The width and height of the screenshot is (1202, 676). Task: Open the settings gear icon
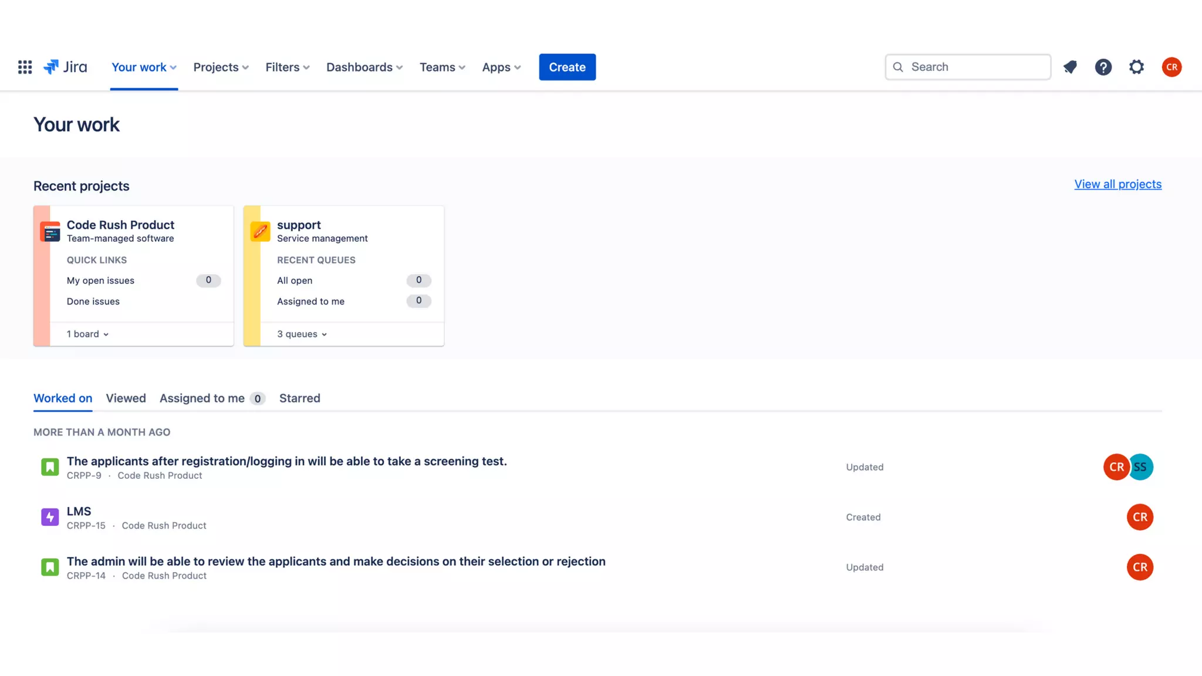[x=1136, y=67]
